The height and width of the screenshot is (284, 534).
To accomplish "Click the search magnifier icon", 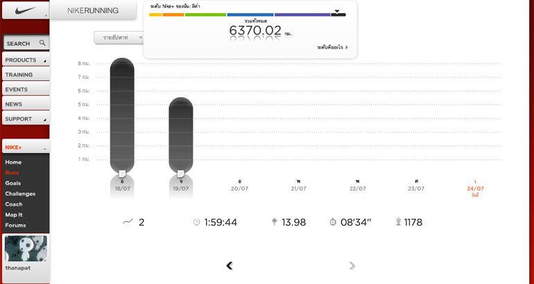I will tap(42, 43).
